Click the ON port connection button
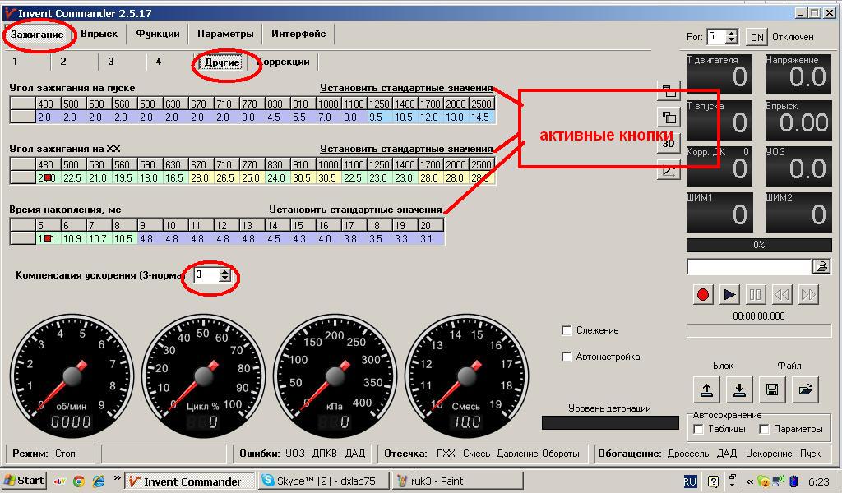Screen dimensions: 842x493 point(756,37)
